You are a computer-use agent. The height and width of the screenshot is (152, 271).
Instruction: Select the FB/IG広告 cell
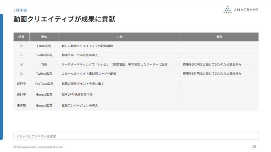pos(44,46)
